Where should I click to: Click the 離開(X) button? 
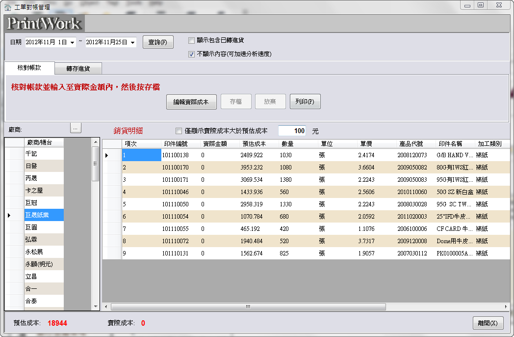488,323
